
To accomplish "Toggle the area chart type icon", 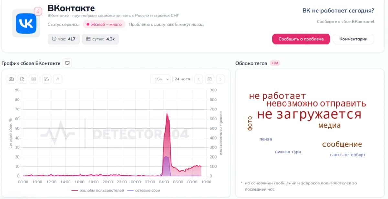I will pyautogui.click(x=47, y=79).
